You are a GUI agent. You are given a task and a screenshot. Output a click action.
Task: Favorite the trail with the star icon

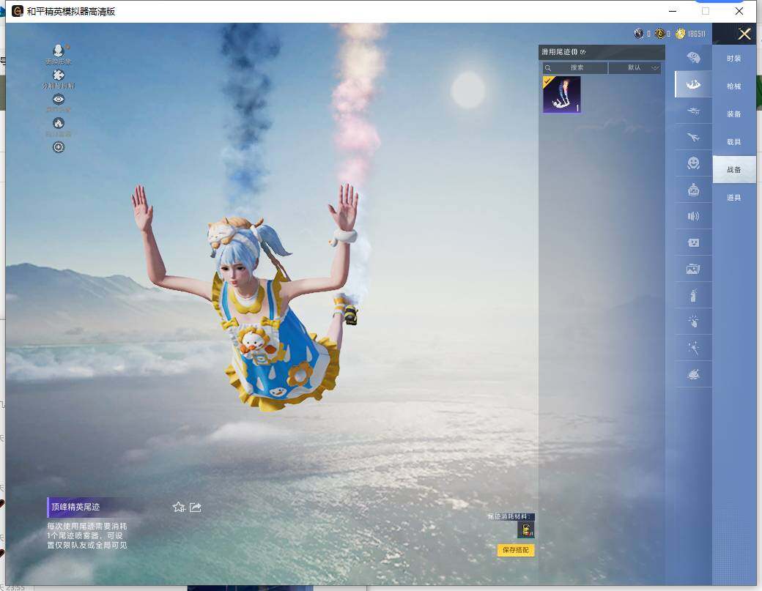coord(179,507)
